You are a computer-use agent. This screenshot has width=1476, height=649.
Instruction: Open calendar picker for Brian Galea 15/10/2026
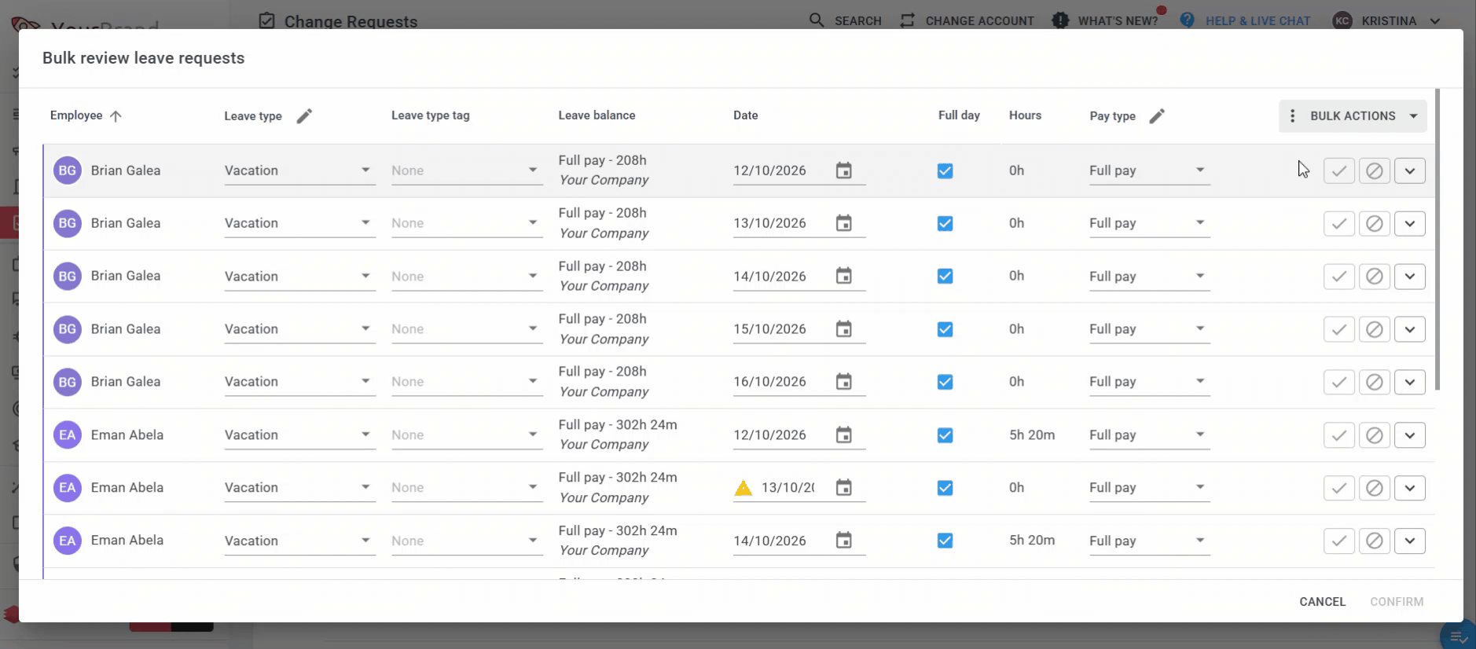coord(843,329)
